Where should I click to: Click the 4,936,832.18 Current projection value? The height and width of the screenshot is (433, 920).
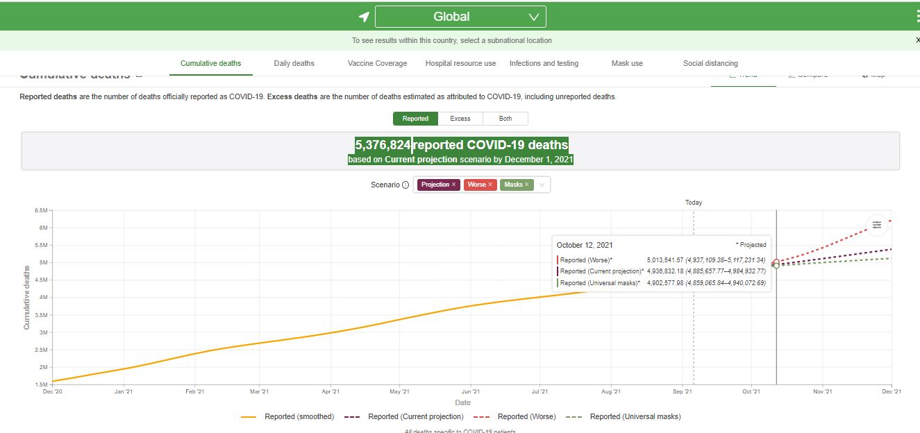(665, 271)
